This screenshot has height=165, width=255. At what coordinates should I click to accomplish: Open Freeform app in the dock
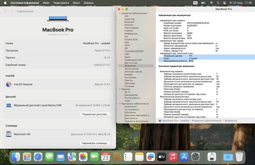coord(150,157)
